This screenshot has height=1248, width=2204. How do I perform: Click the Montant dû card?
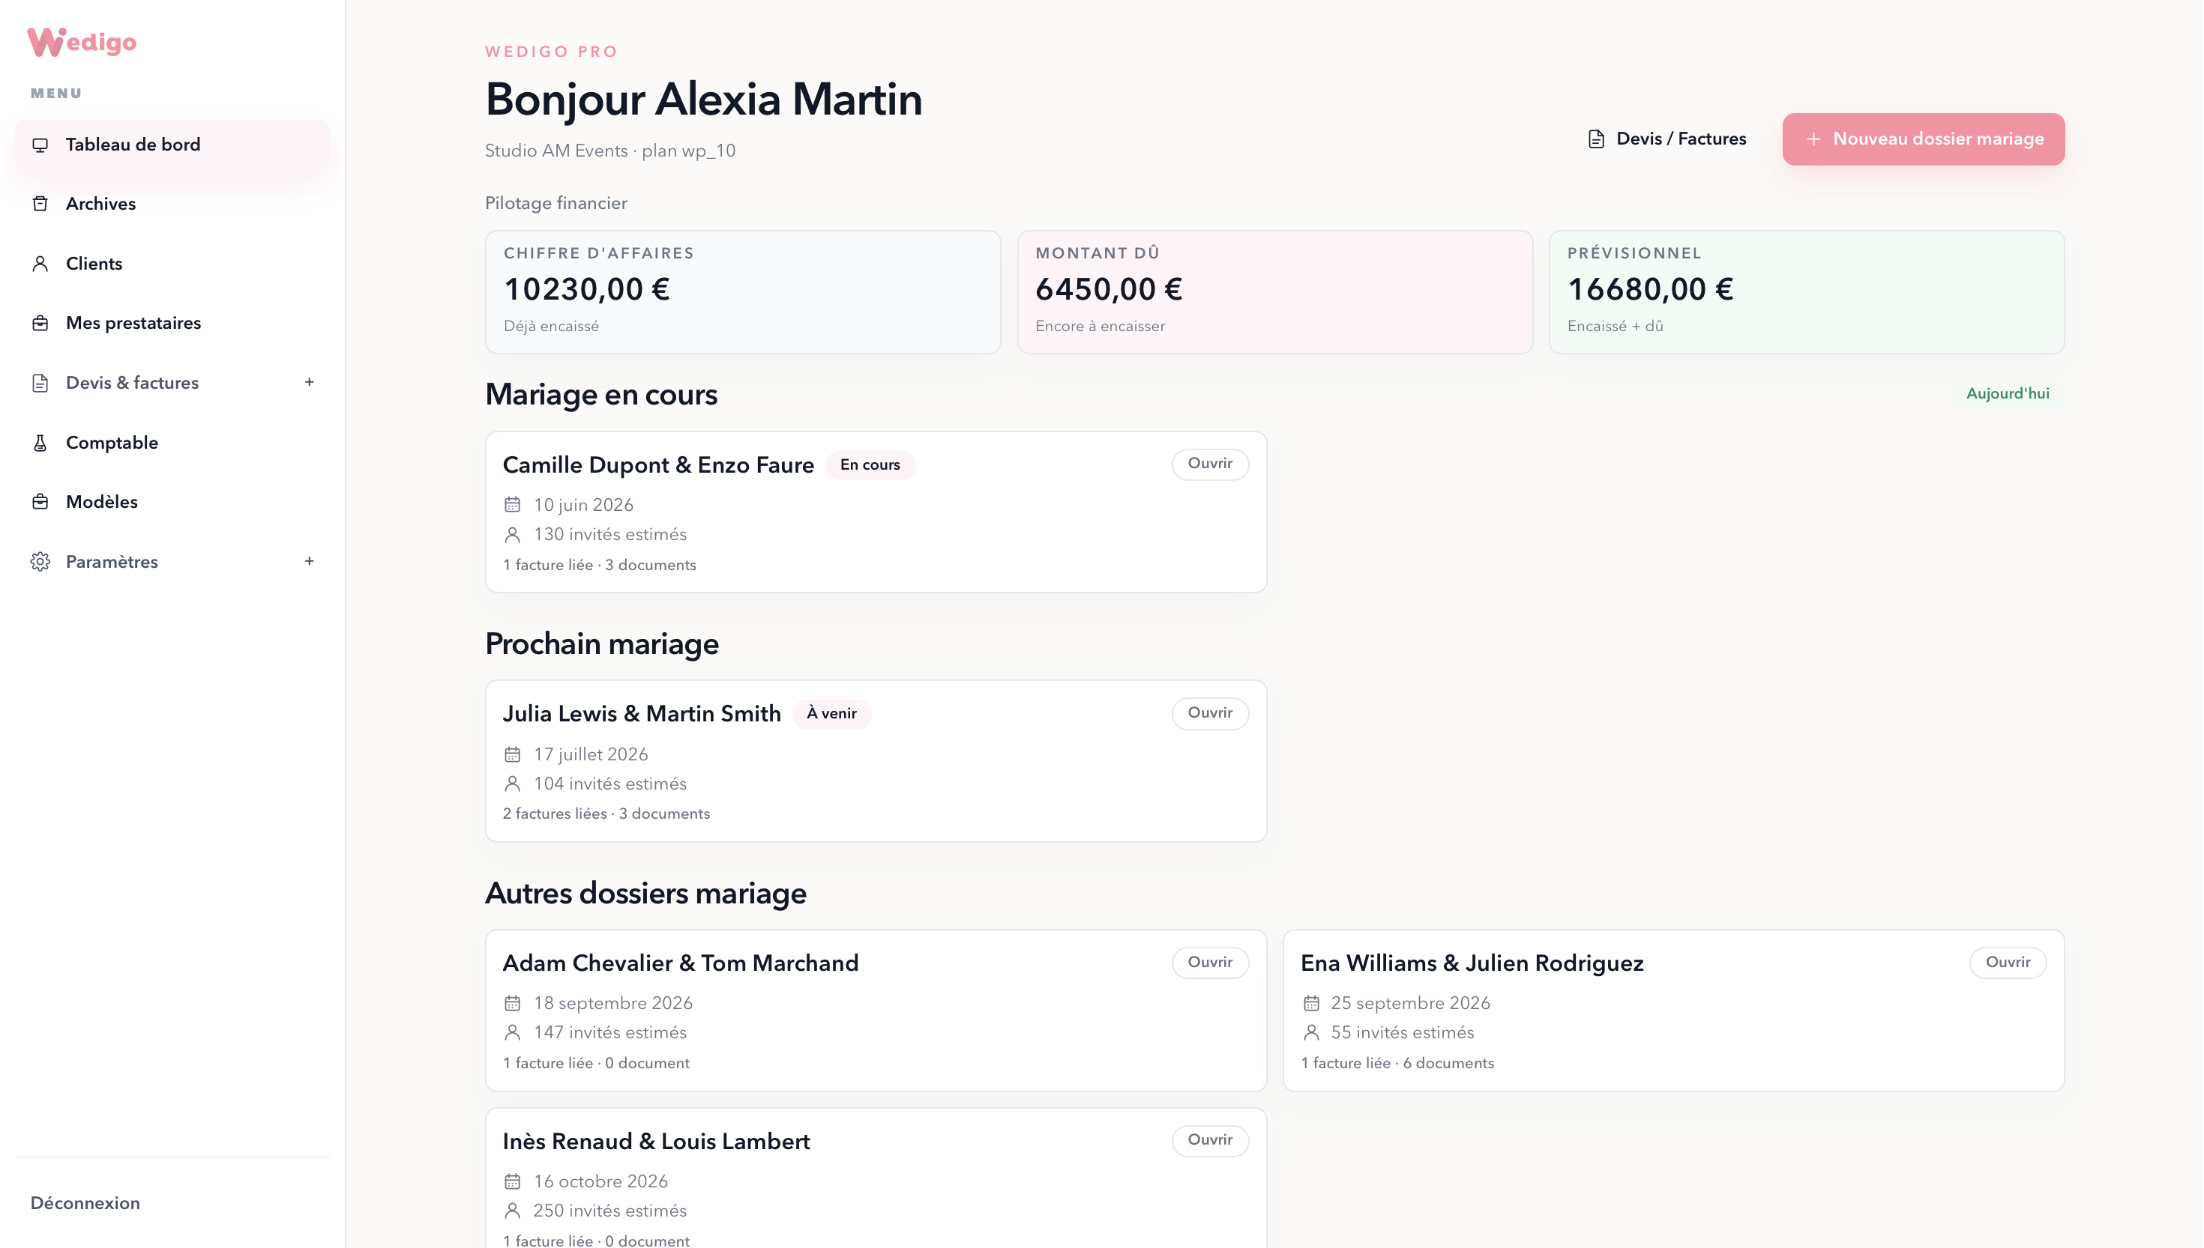pyautogui.click(x=1274, y=292)
